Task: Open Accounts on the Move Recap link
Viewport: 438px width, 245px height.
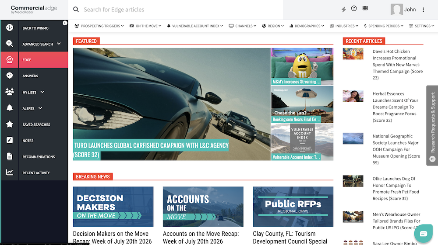Action: 201,238
